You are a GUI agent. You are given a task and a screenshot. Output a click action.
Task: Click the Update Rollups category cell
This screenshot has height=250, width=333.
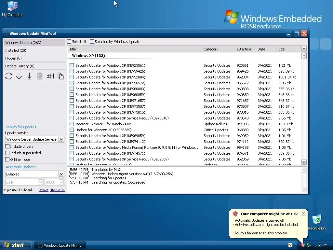click(x=215, y=124)
